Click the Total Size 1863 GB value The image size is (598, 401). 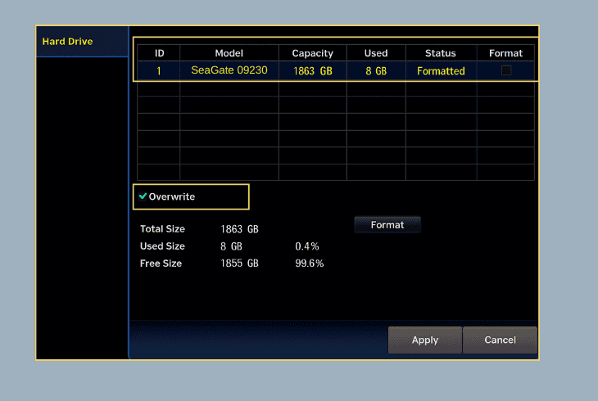coord(239,229)
